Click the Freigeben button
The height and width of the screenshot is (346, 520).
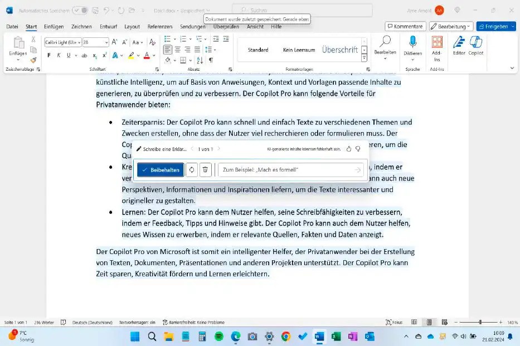(x=495, y=26)
